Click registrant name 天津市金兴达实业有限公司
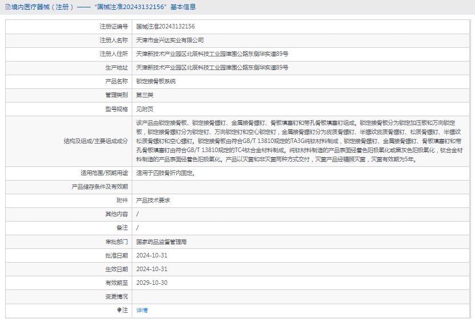 [x=170, y=40]
